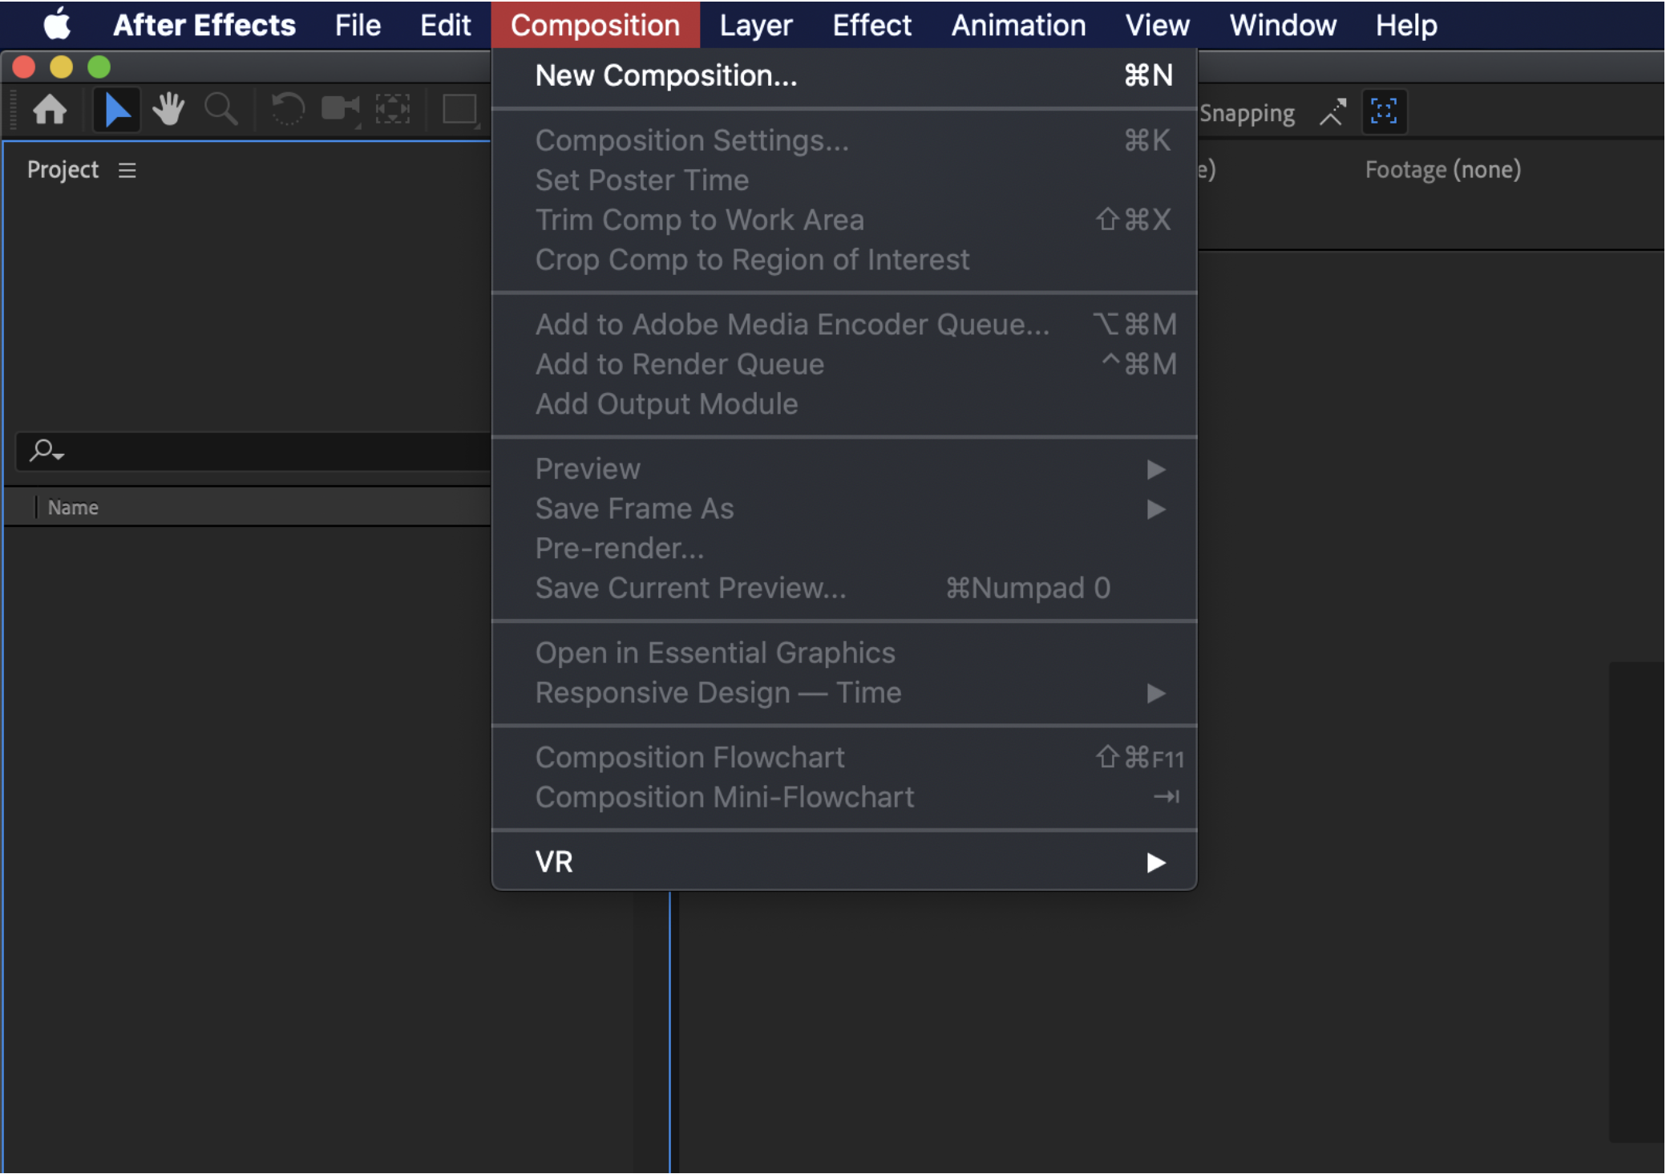The image size is (1666, 1174).
Task: Select the Rotation tool
Action: [x=287, y=110]
